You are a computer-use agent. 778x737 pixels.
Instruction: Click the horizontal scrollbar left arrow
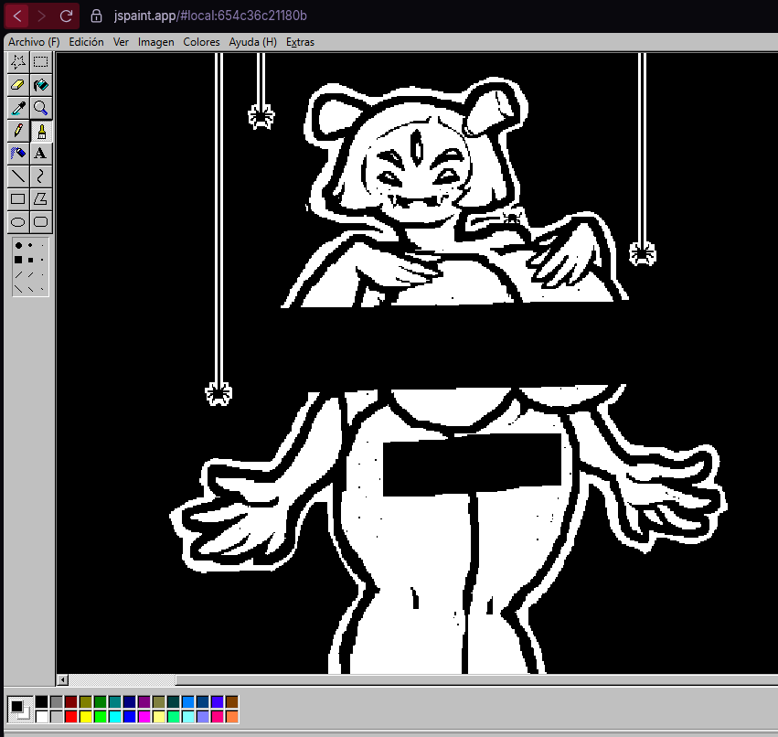(62, 680)
